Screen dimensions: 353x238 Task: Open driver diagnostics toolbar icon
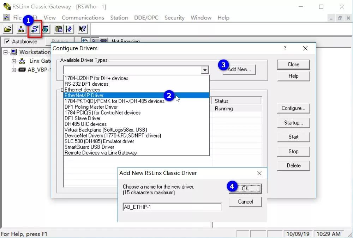(x=45, y=29)
